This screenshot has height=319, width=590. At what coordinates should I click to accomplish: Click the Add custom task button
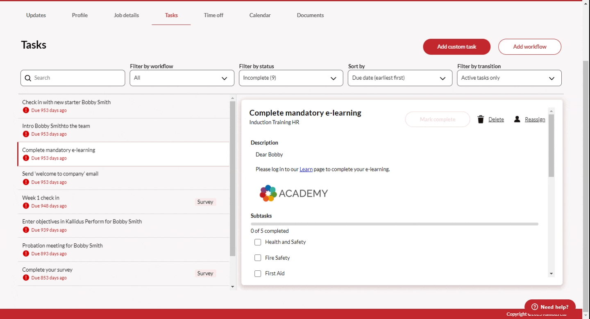456,47
